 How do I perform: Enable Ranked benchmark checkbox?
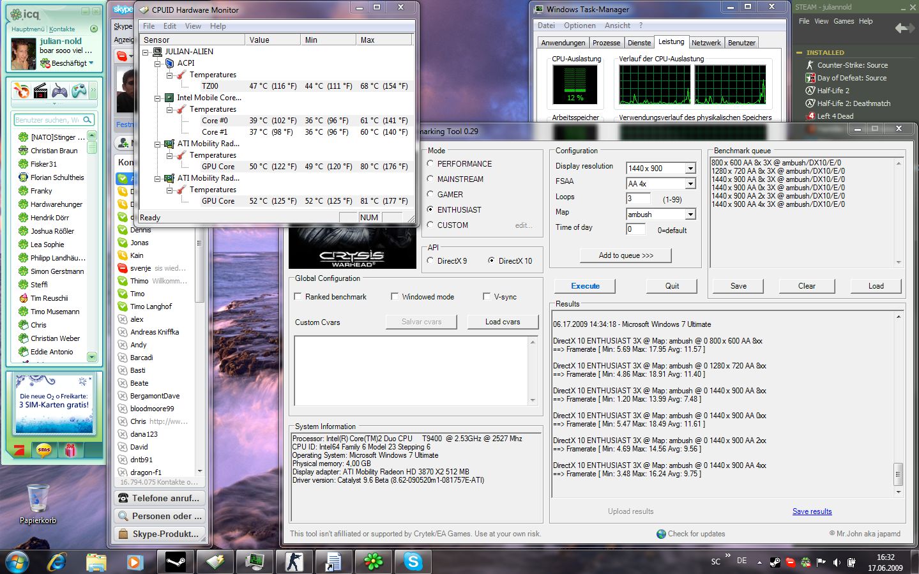pos(298,297)
